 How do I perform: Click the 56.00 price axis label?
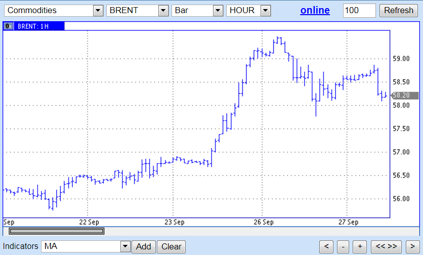tap(401, 199)
